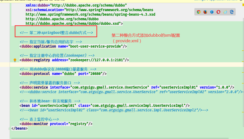Click the yellow inspection status indicator
This screenshot has height=139, width=244.
(x=243, y=5)
